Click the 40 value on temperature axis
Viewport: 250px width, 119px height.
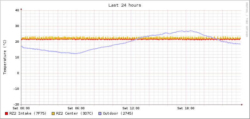click(17, 10)
